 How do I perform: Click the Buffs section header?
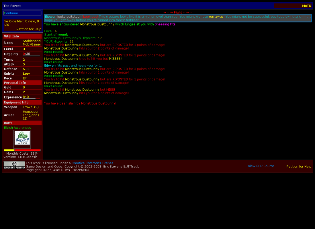click(x=7, y=123)
